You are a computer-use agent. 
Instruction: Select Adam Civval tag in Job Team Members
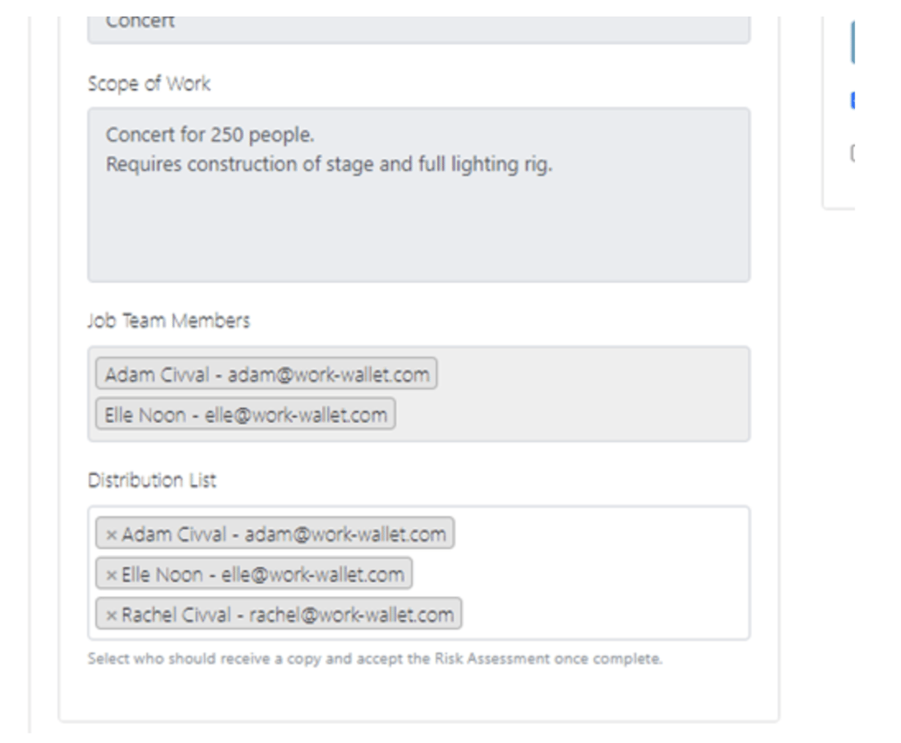pos(266,374)
